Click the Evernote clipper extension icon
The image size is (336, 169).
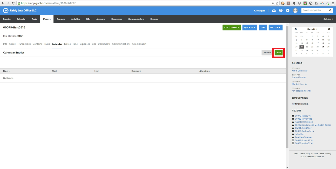[x=294, y=3]
